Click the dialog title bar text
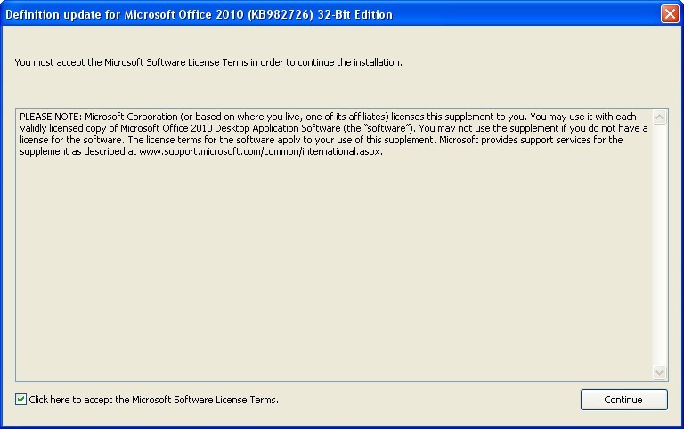684x429 pixels. (199, 14)
